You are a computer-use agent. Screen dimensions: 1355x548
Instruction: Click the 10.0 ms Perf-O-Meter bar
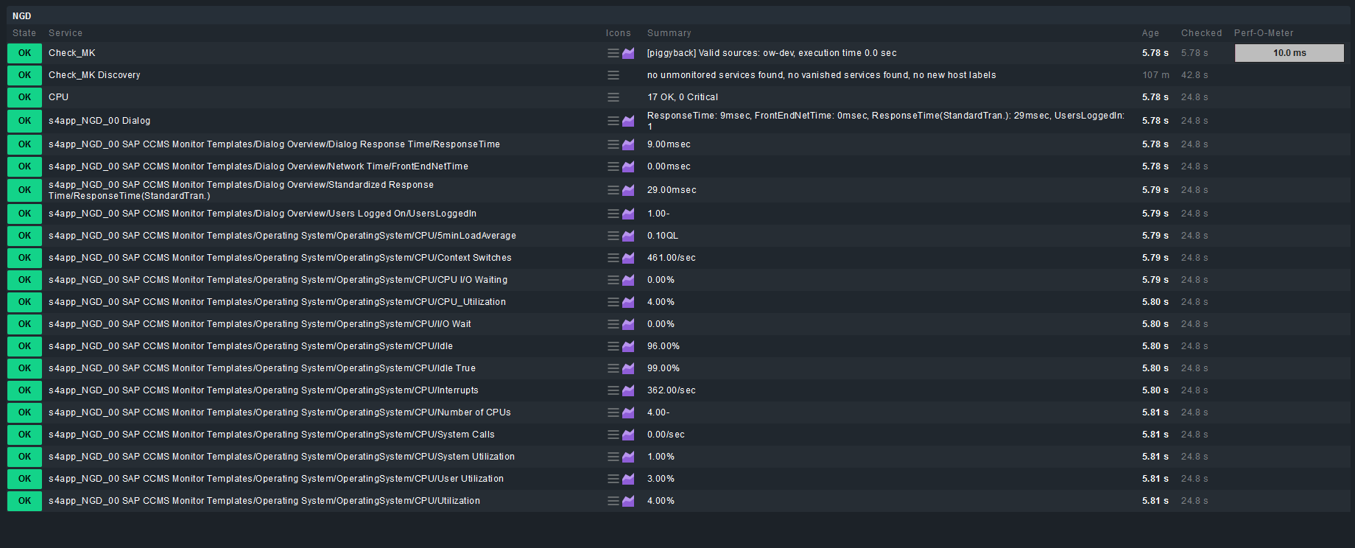[1289, 53]
